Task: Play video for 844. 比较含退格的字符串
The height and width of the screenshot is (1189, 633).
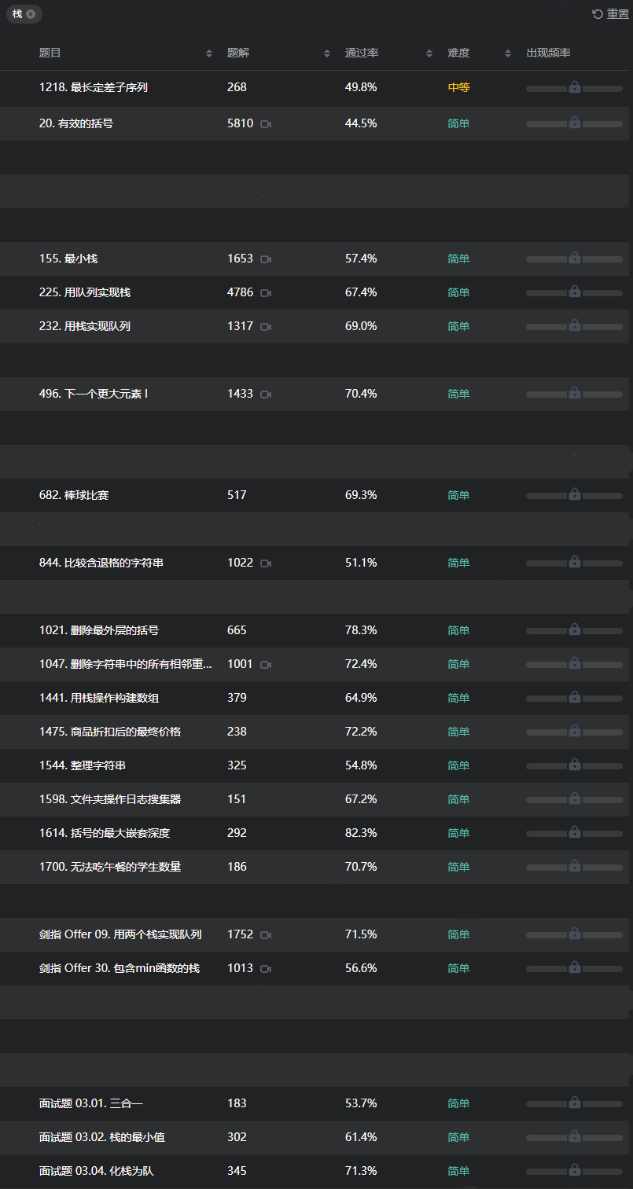Action: point(266,563)
